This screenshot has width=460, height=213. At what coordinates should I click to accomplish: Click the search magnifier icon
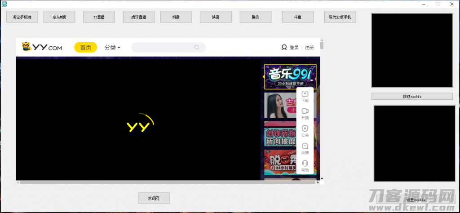[197, 47]
